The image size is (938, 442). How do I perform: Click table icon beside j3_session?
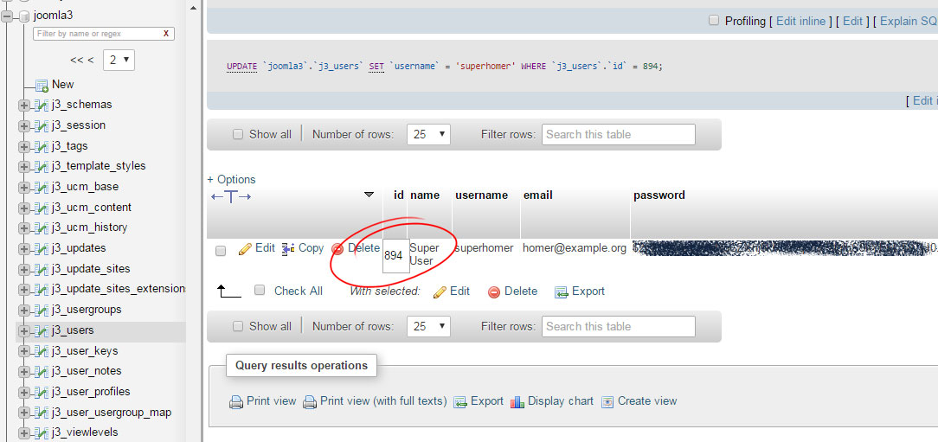42,125
